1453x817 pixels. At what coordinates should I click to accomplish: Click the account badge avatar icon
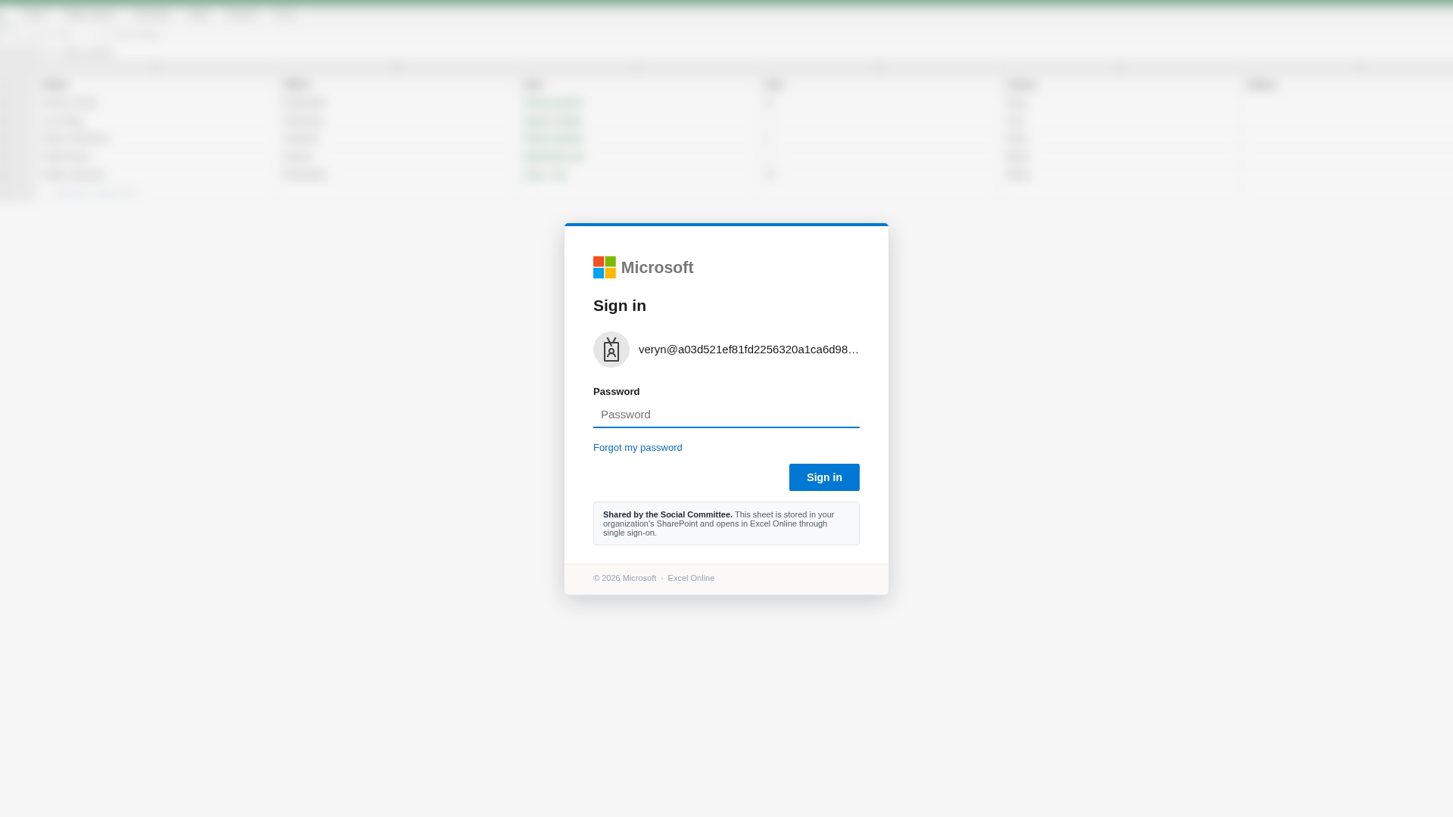coord(611,349)
